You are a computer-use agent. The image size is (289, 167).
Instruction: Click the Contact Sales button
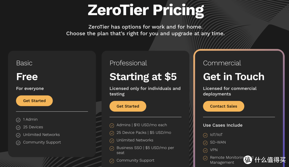pyautogui.click(x=223, y=106)
